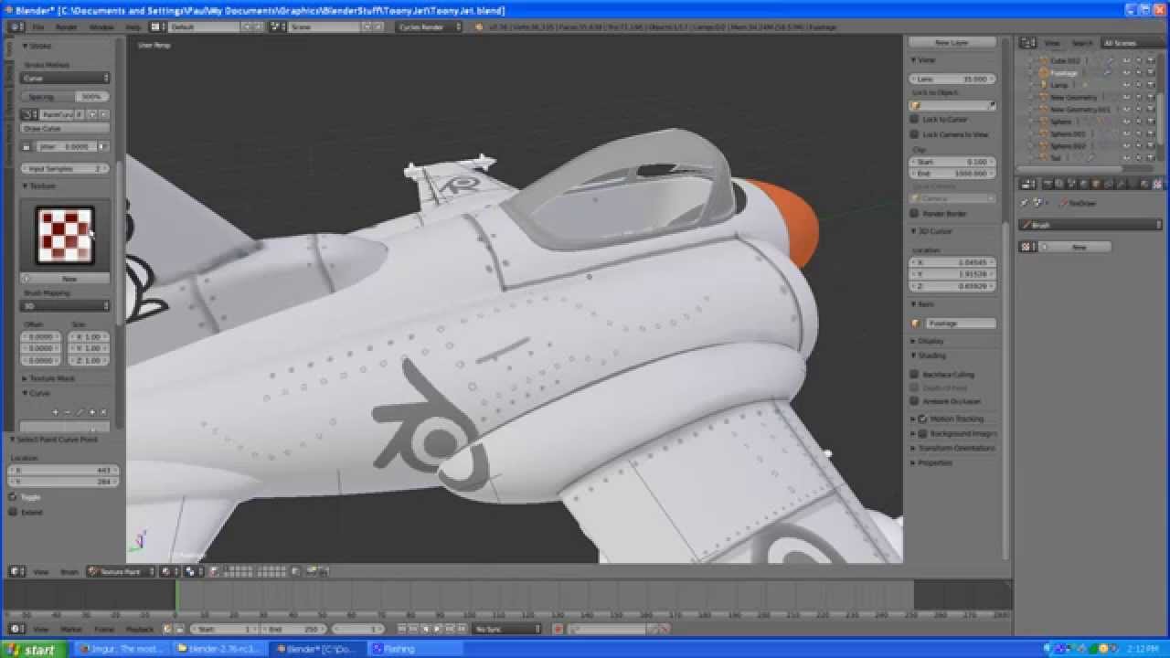This screenshot has height=658, width=1170.
Task: Open the 3D viewport View menu
Action: (x=40, y=571)
